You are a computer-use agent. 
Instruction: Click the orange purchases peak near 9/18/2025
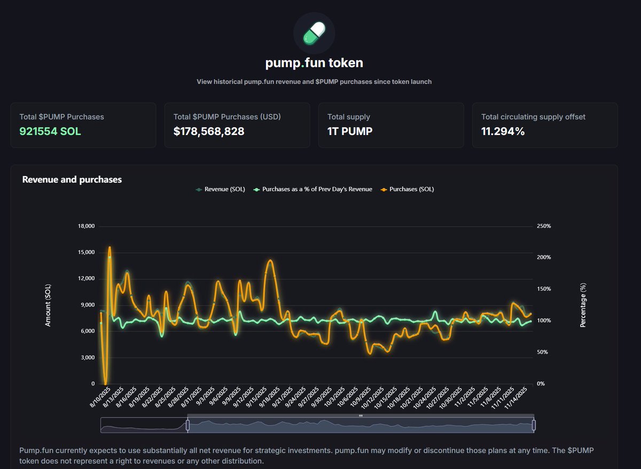270,261
